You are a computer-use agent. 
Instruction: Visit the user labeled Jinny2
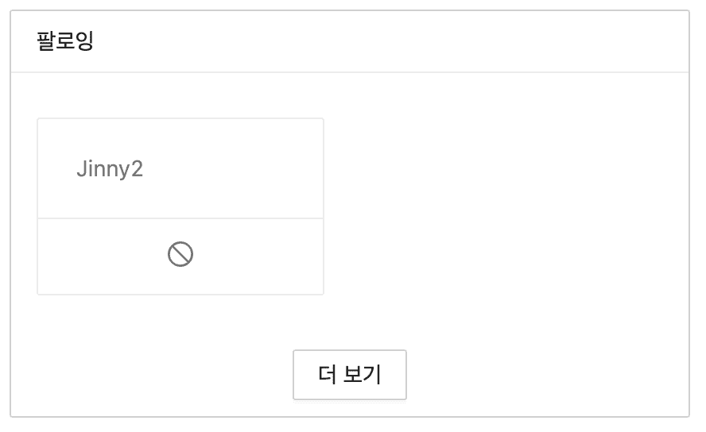click(110, 169)
